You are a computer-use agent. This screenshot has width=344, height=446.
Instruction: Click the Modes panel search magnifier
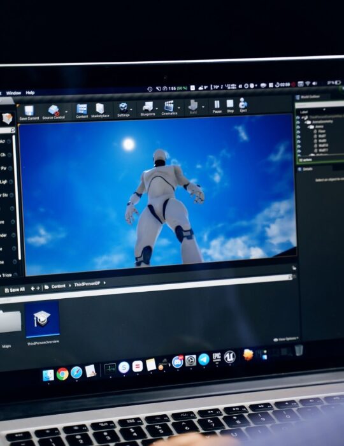tap(13, 130)
